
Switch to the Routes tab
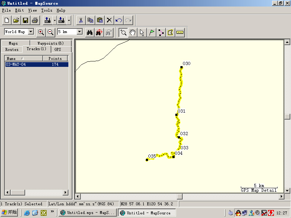point(12,49)
